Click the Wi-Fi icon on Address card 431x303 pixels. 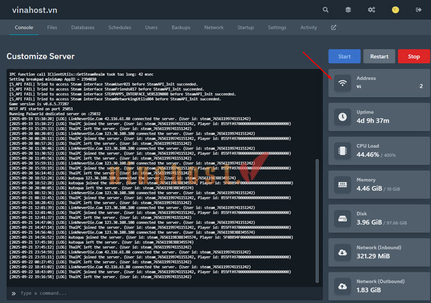[343, 82]
